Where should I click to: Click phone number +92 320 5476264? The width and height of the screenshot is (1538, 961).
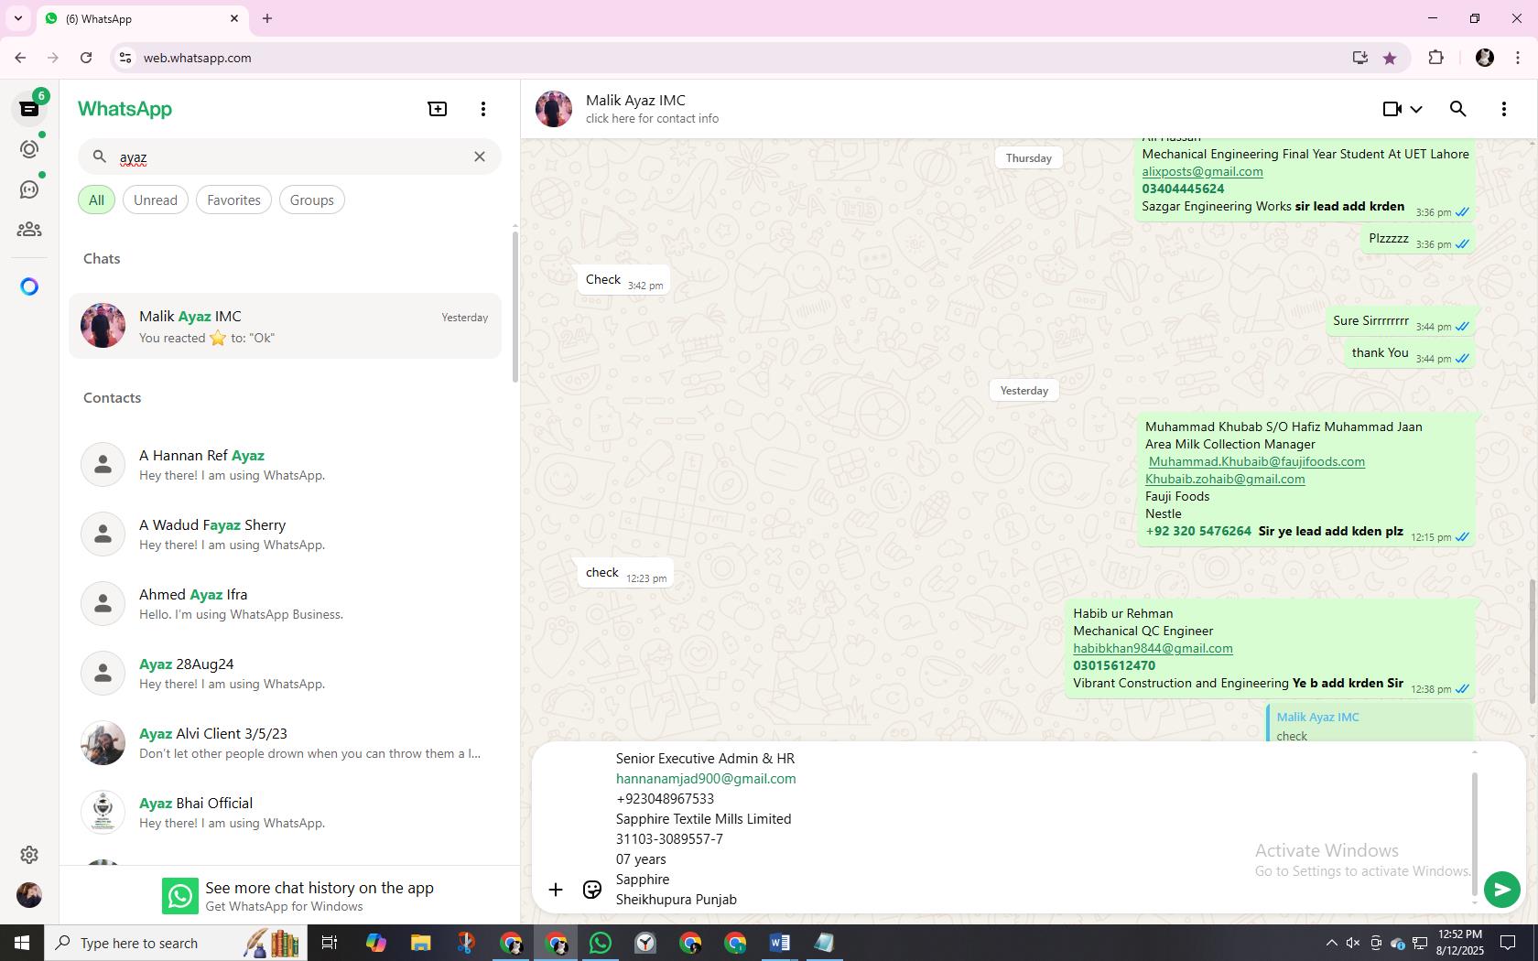1198,531
